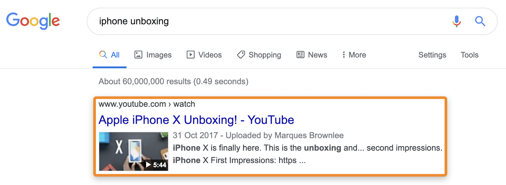Screen dimensions: 506x185
Task: Click the Videos filmstrip icon
Action: (x=190, y=55)
